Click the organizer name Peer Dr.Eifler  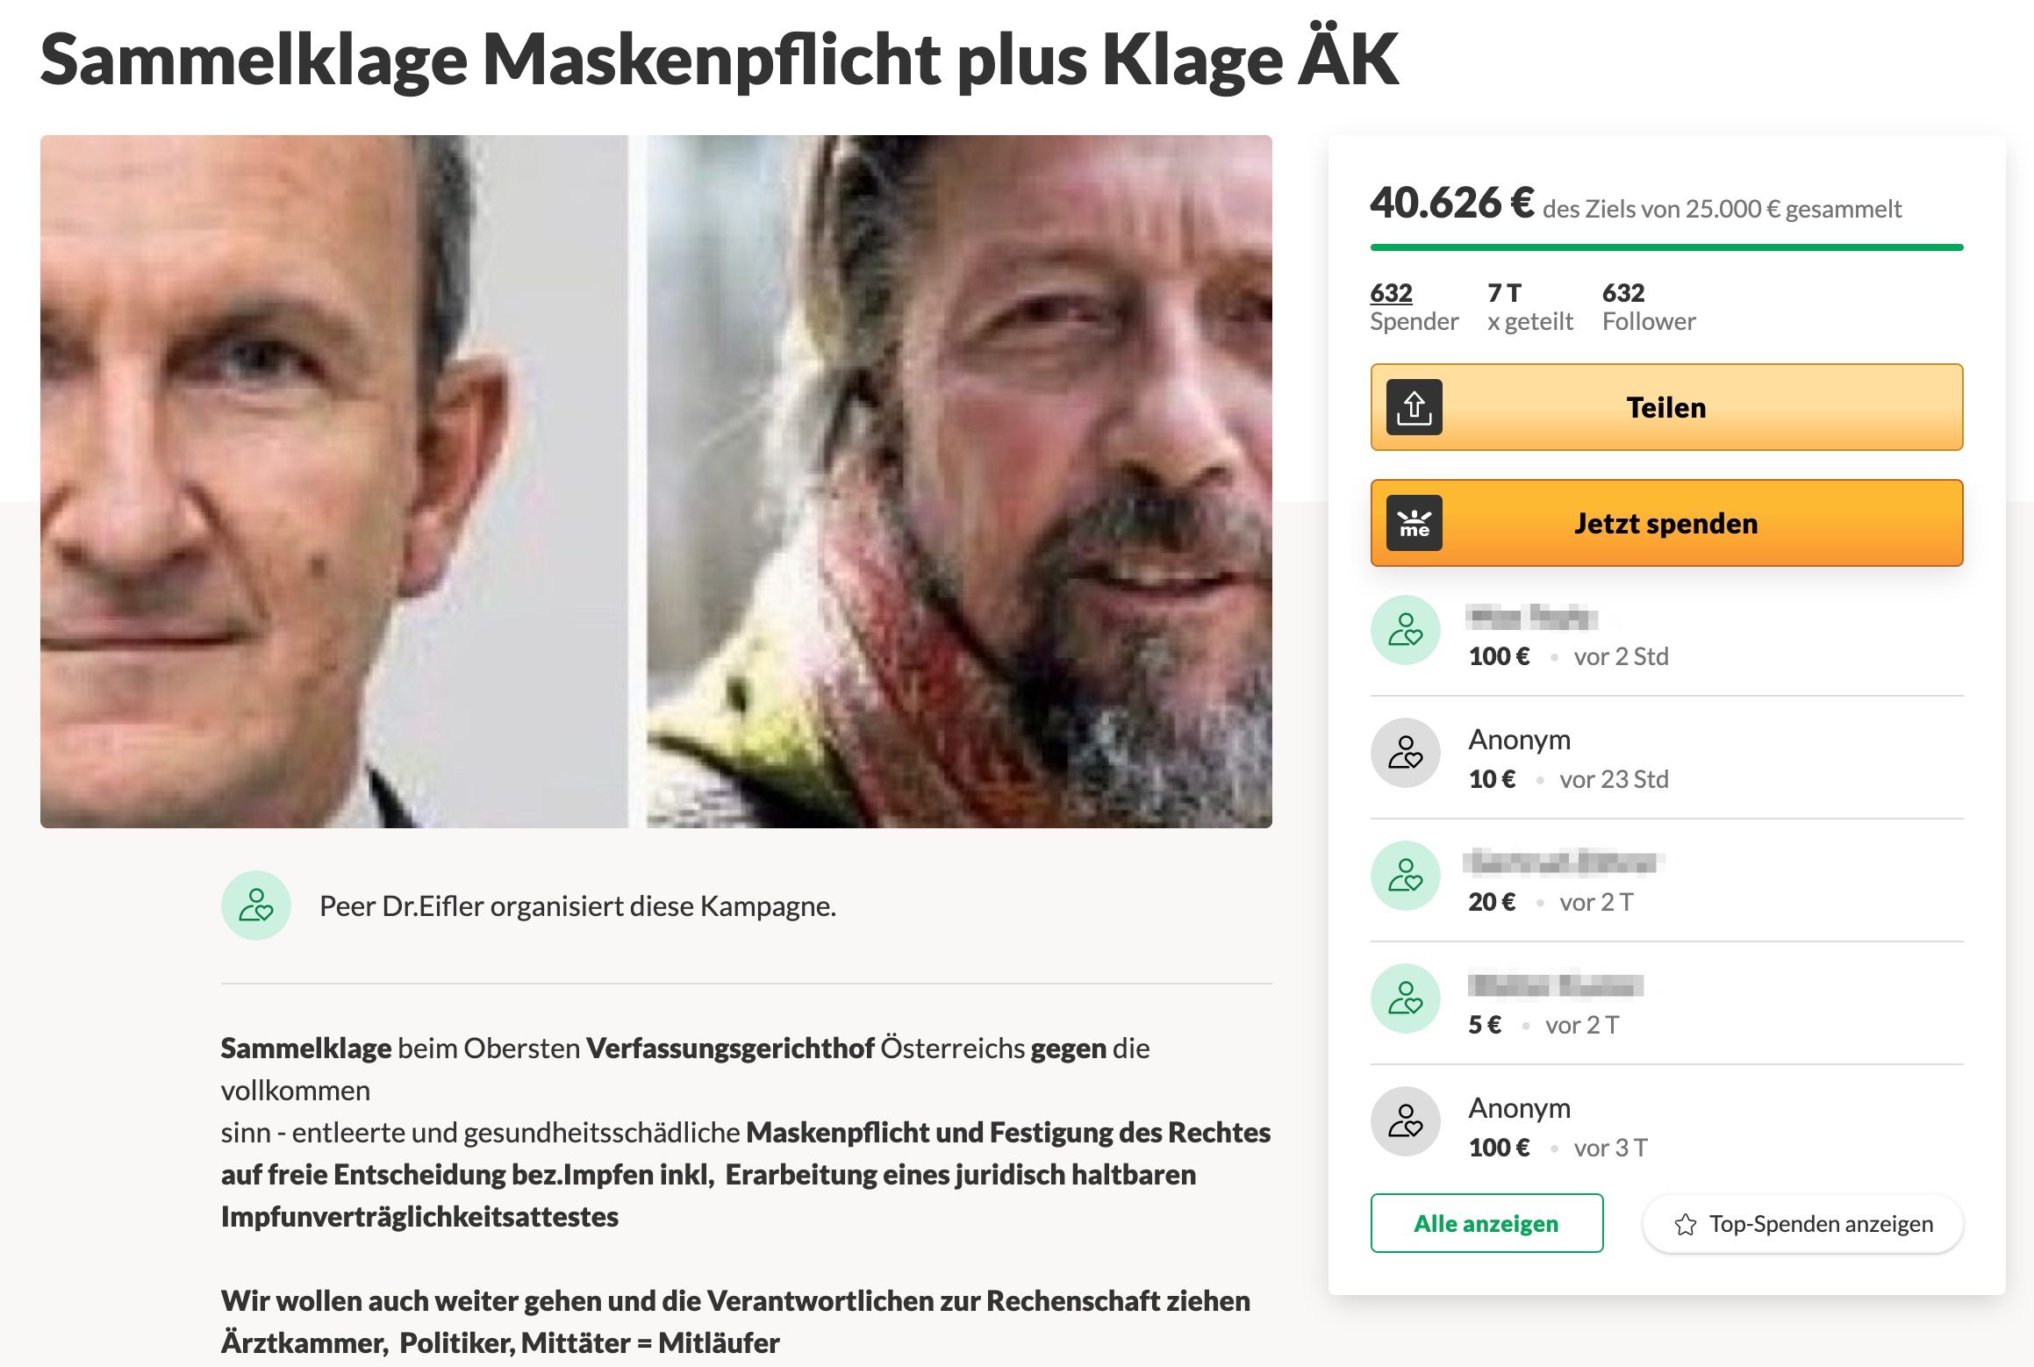pyautogui.click(x=401, y=905)
